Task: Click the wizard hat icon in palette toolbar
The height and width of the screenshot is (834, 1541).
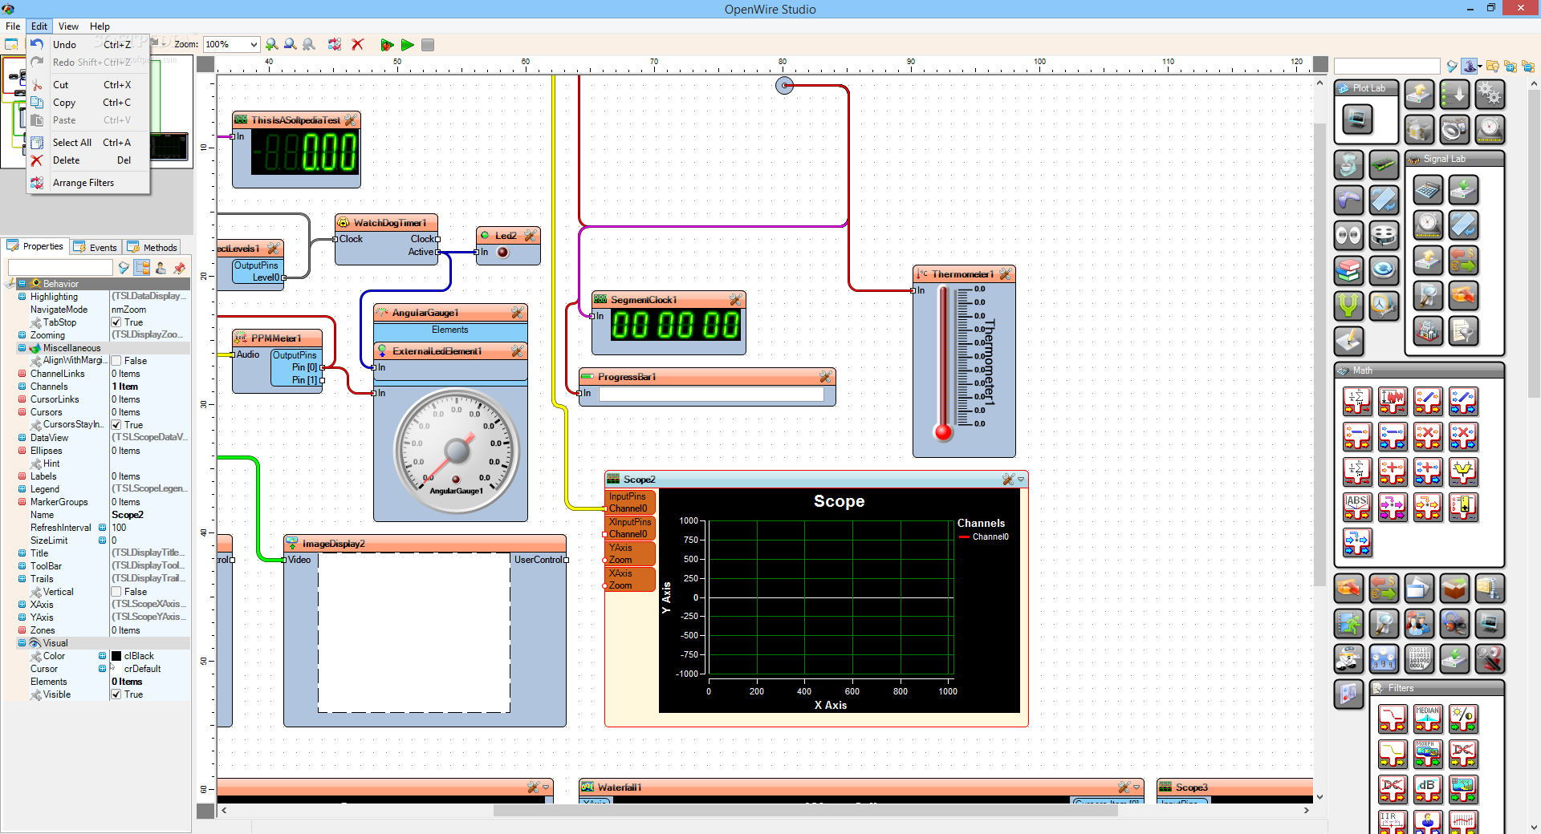Action: 1470,67
